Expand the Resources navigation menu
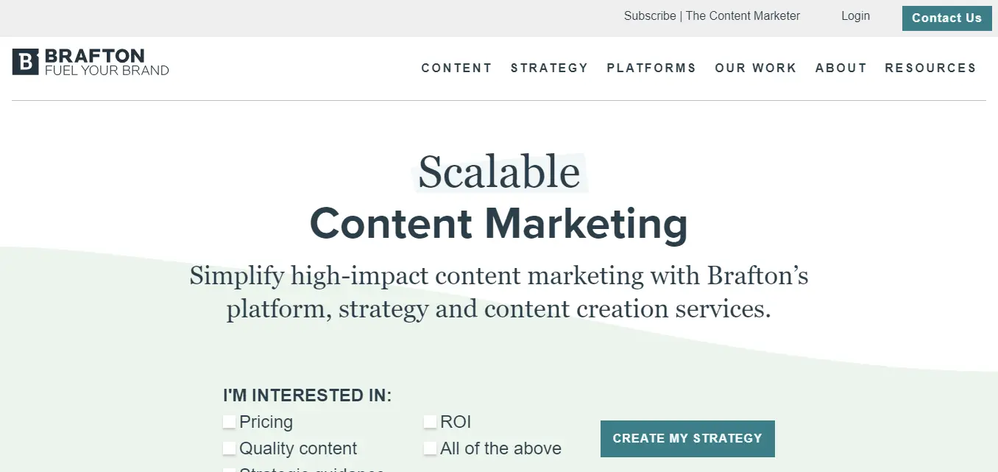998x472 pixels. pos(930,68)
